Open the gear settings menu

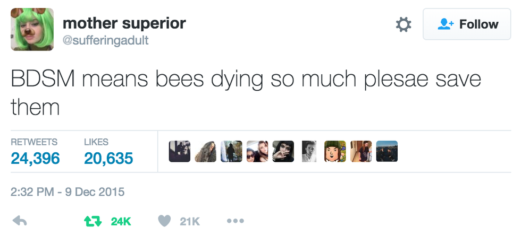404,24
